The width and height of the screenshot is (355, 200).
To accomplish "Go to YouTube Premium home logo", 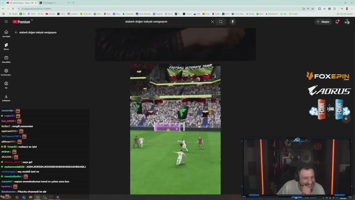I will click(x=21, y=22).
